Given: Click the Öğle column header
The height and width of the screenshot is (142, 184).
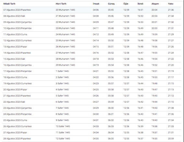Looking at the screenshot, I should coord(126,4).
